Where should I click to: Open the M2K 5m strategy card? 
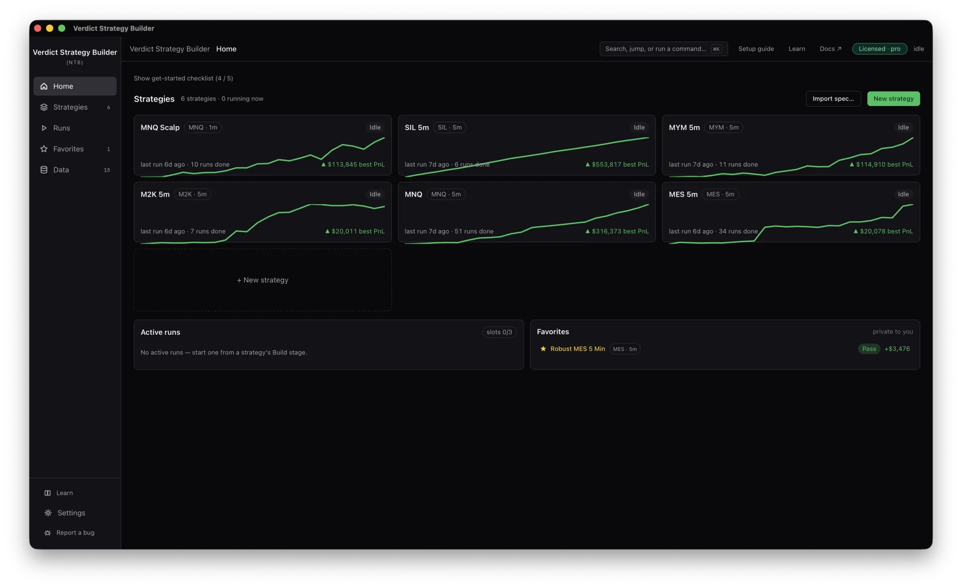[x=263, y=212]
